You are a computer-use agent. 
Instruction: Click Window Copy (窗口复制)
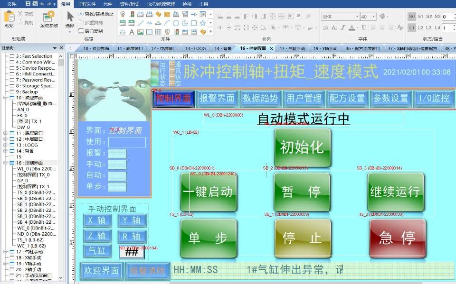coord(91,31)
